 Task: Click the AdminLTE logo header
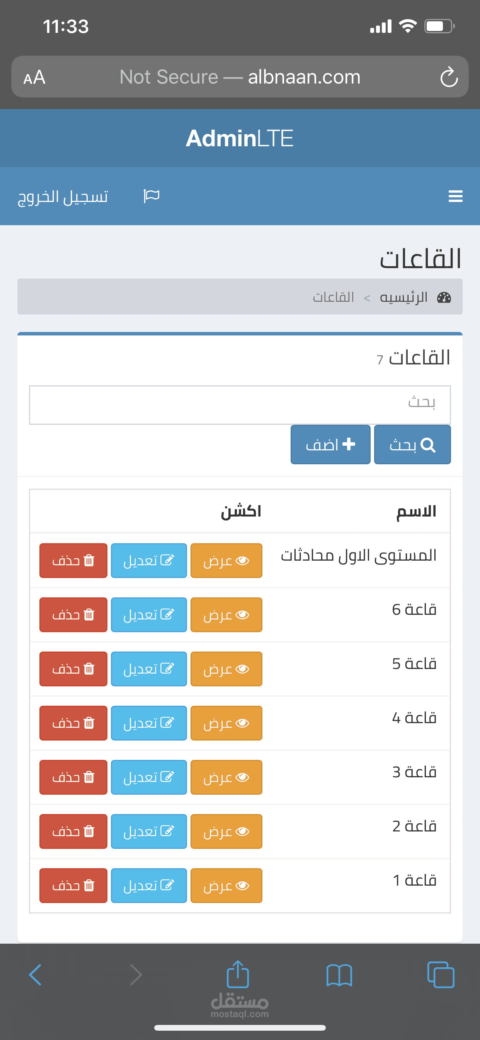240,138
